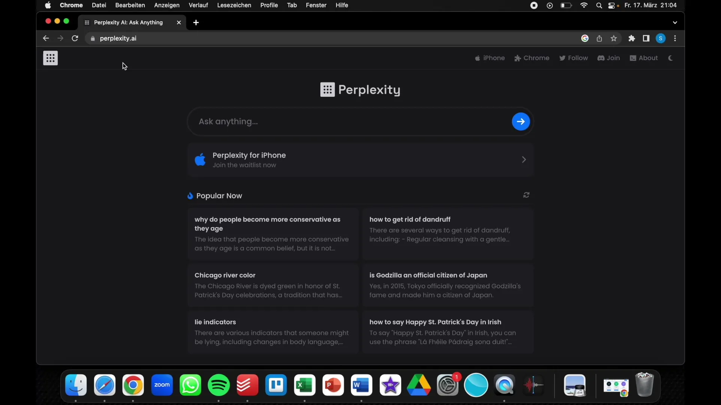This screenshot has width=721, height=405.
Task: Toggle the bookmark star icon
Action: click(614, 38)
